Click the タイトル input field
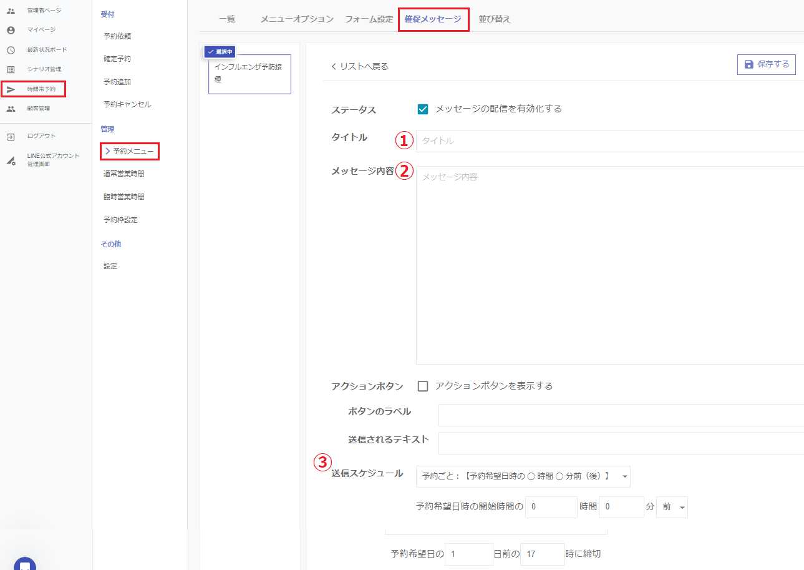Viewport: 804px width, 570px height. (608, 141)
